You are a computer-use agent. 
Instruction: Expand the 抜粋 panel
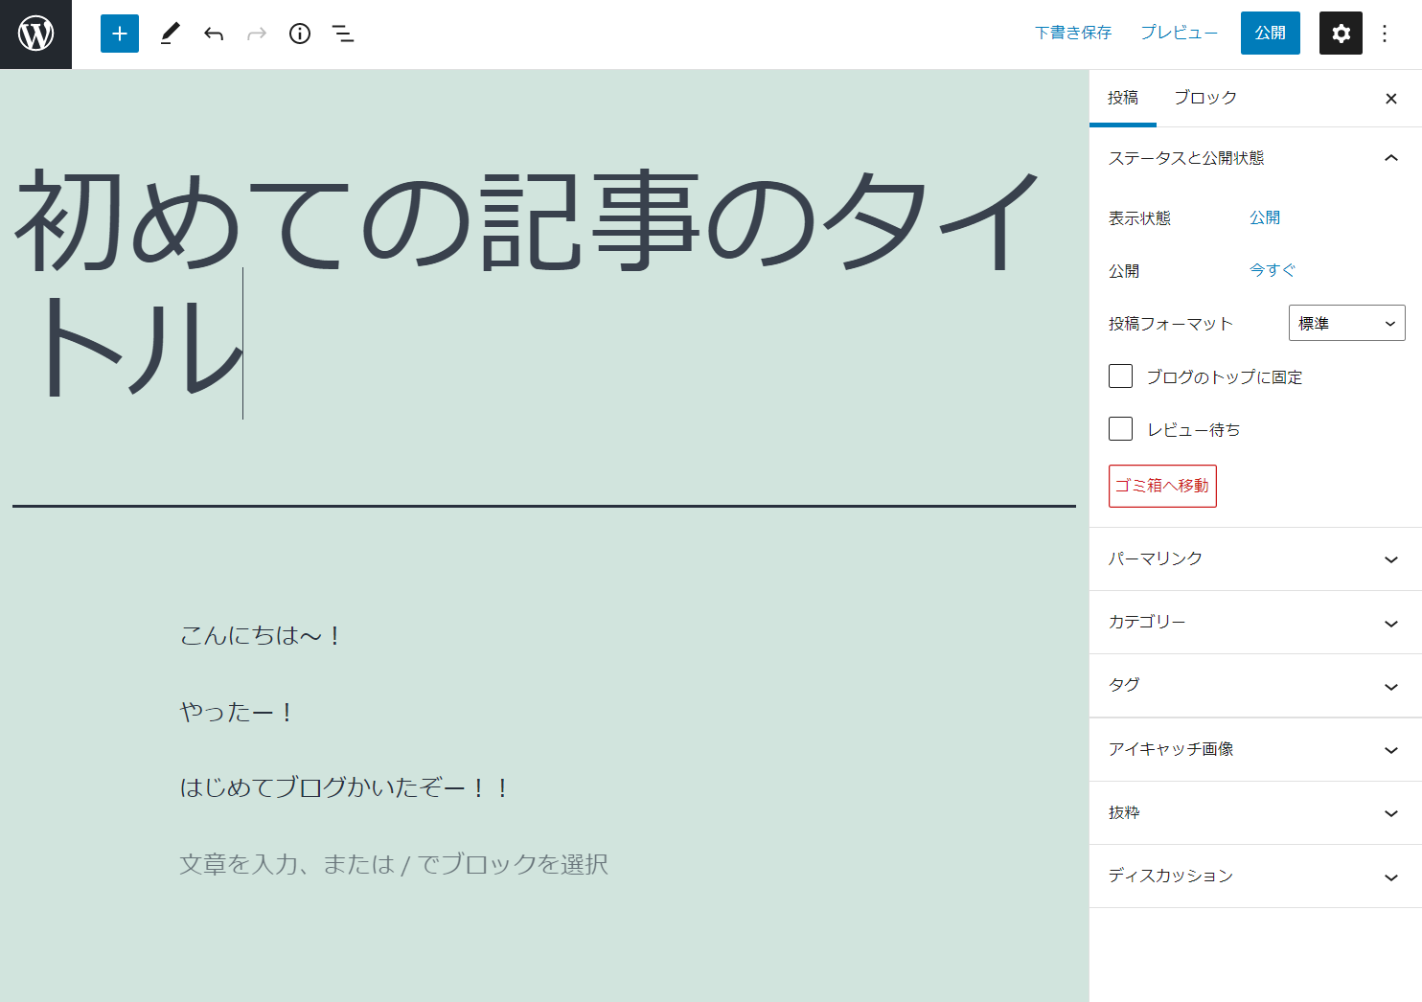pyautogui.click(x=1255, y=813)
